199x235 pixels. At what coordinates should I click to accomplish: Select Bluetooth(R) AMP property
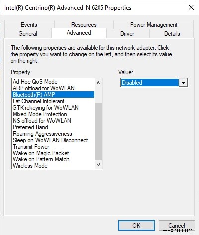click(x=53, y=95)
